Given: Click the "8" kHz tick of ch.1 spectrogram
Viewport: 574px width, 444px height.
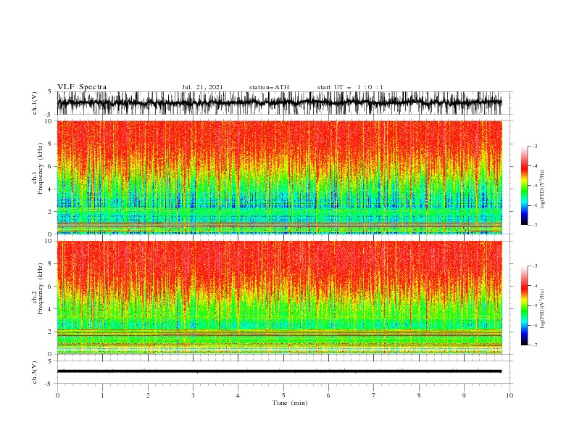Looking at the screenshot, I should coord(50,144).
